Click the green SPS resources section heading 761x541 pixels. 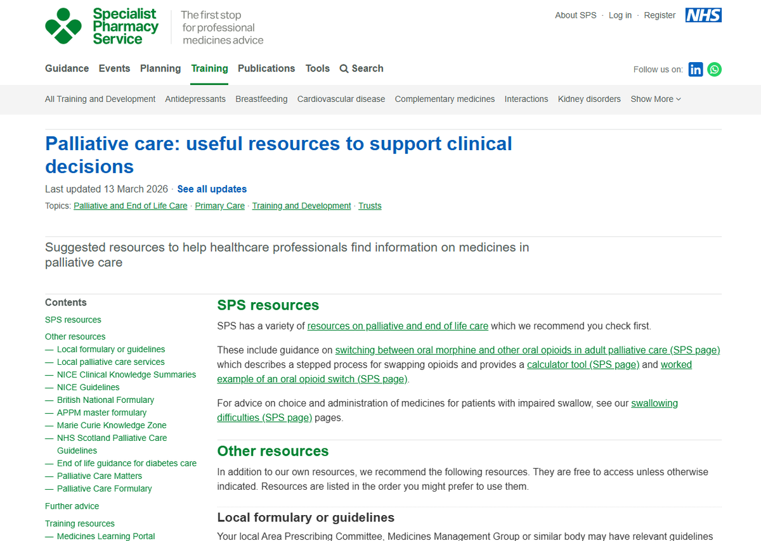coord(268,305)
